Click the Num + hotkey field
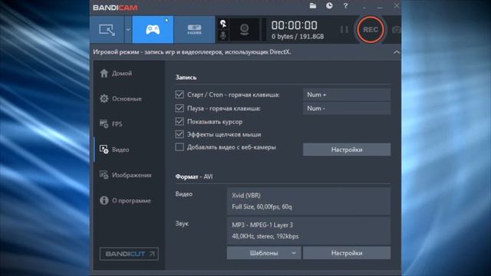Screen dimensions: 491x276 click(x=347, y=94)
